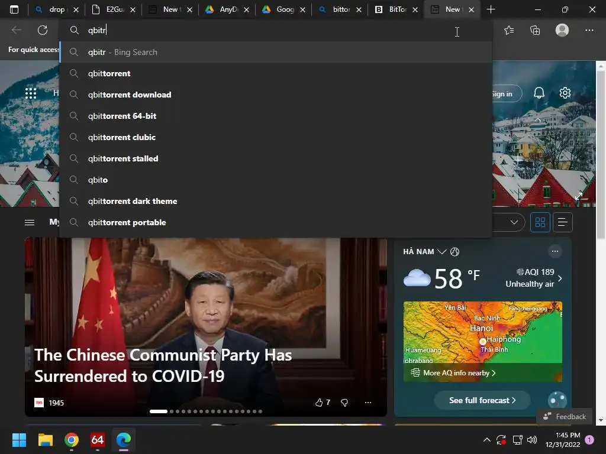Viewport: 606px width, 454px height.
Task: Click the Sign in button
Action: [507, 94]
